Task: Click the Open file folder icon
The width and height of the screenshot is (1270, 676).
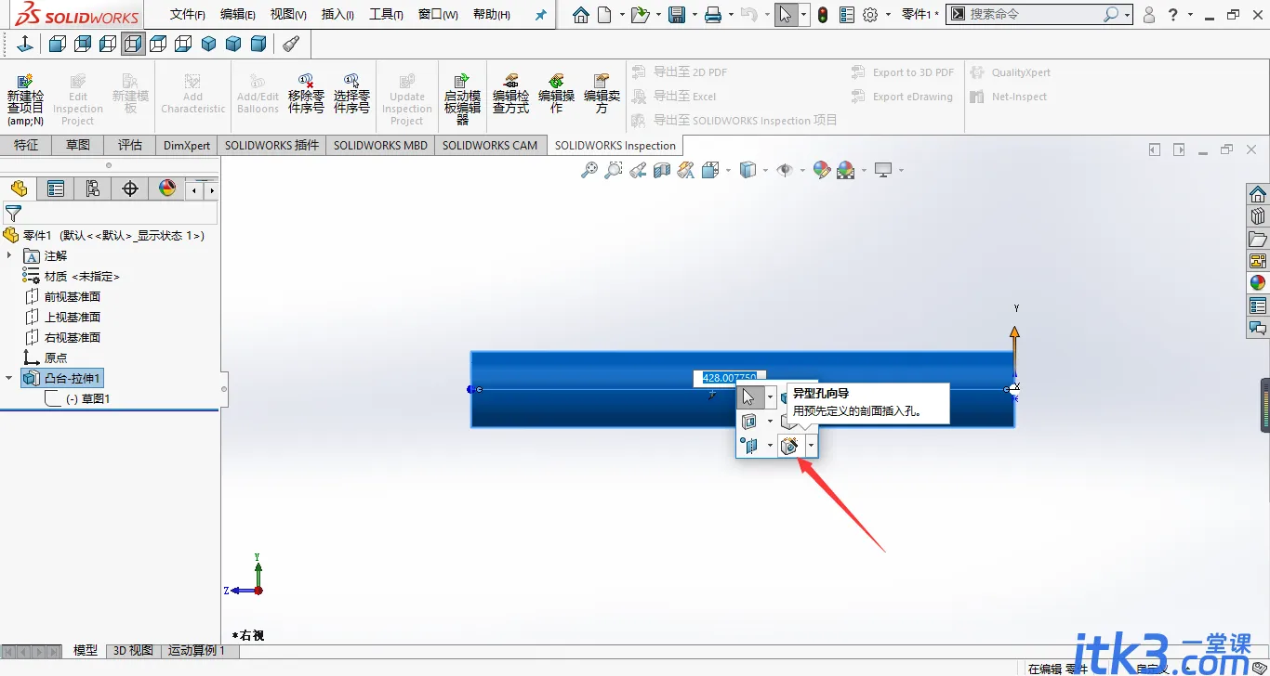Action: [640, 15]
